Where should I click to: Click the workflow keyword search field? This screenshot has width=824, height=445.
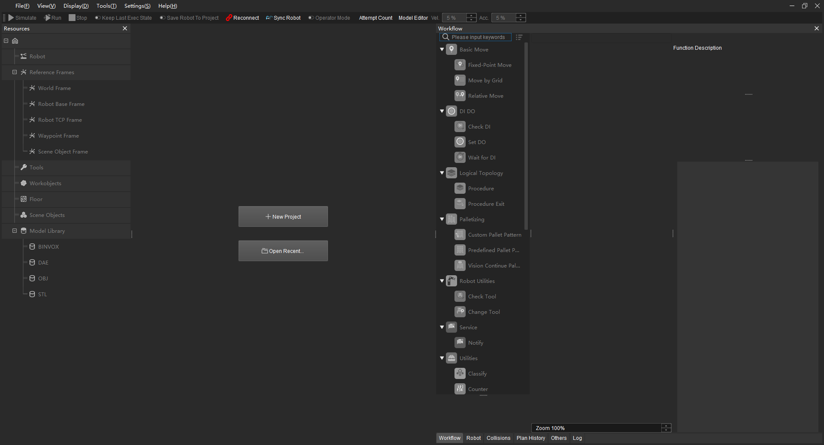coord(476,37)
